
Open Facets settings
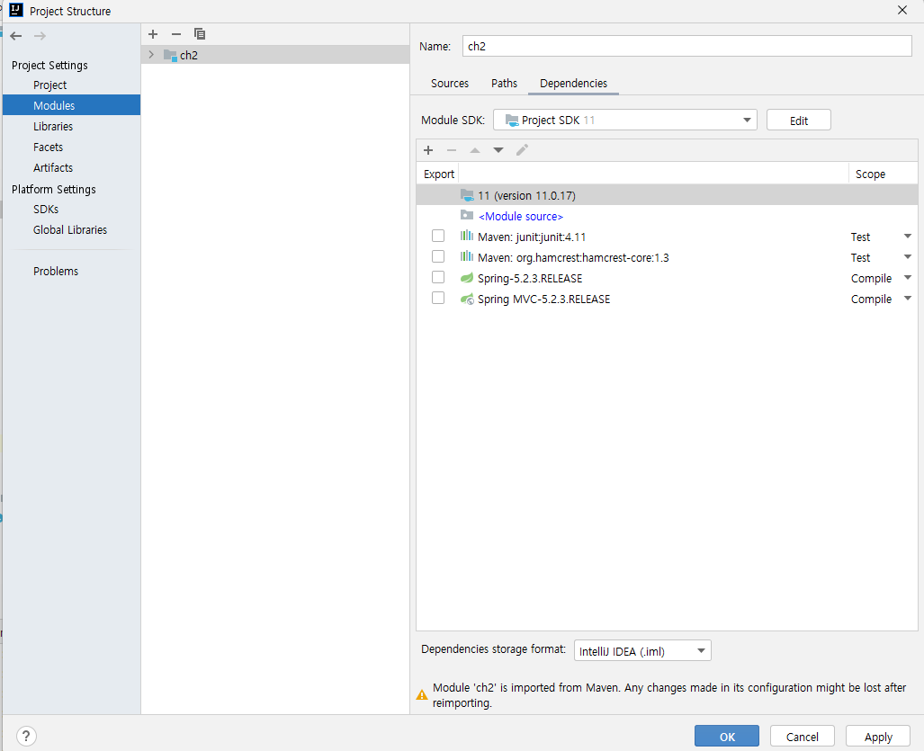point(48,147)
